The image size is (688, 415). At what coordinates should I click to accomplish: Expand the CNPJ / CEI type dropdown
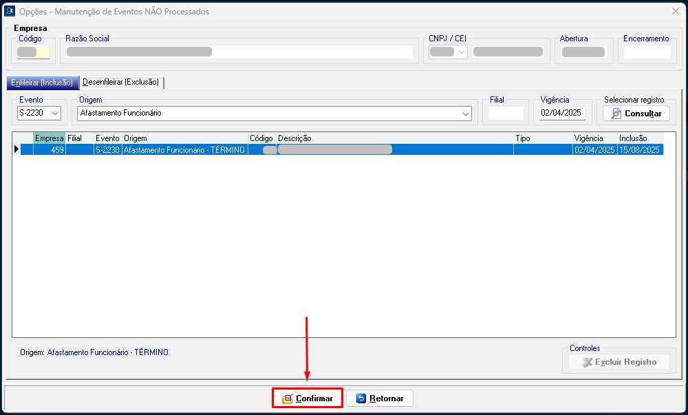(460, 52)
